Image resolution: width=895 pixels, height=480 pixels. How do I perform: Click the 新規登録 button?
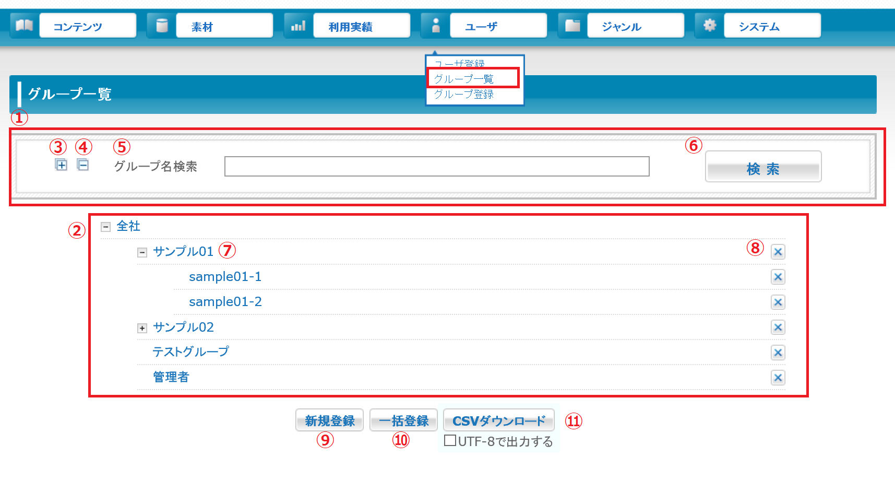point(329,420)
